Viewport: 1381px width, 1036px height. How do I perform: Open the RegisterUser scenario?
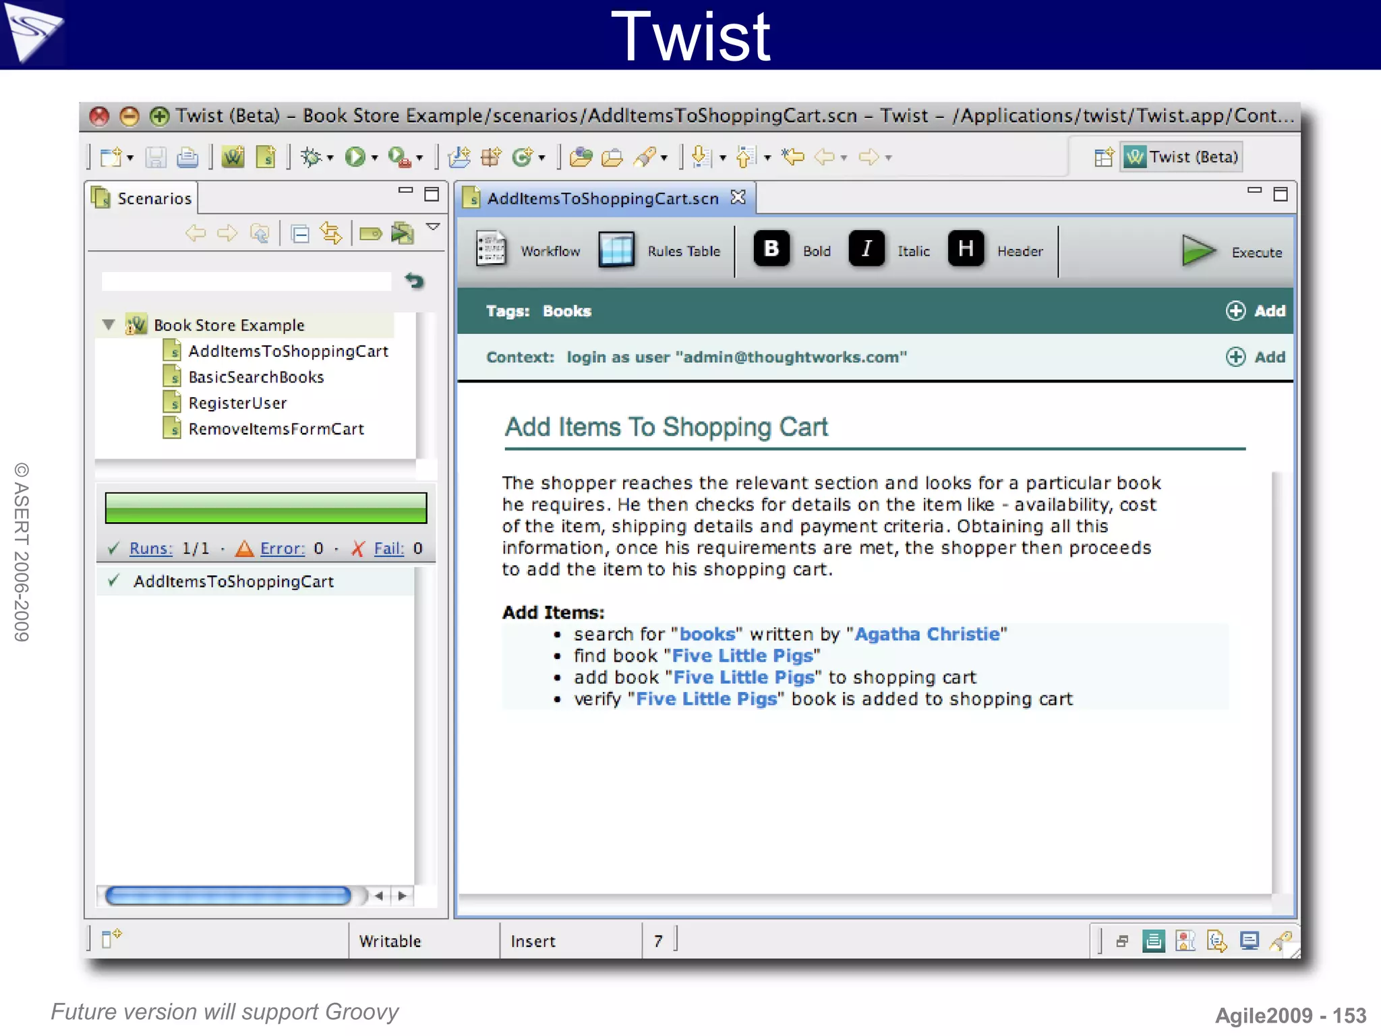point(237,403)
